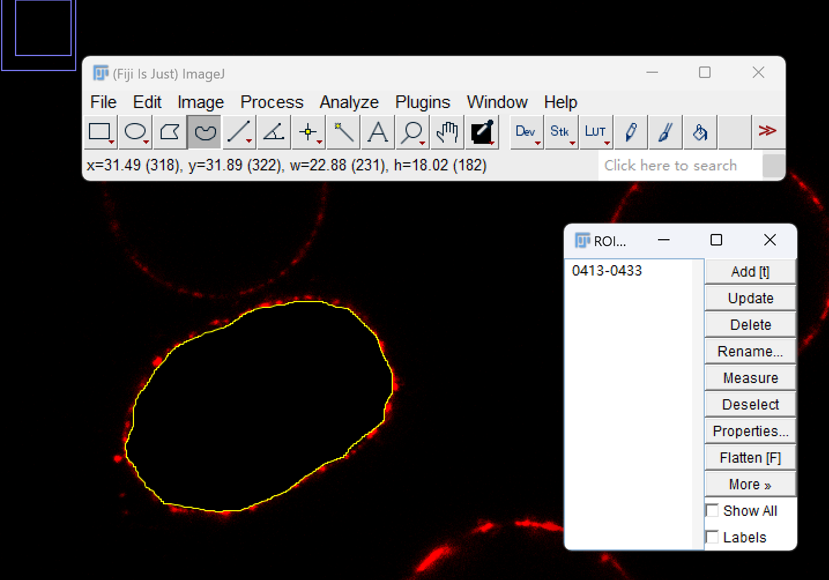Image resolution: width=829 pixels, height=580 pixels.
Task: Open the Dev tools dropdown menu
Action: tap(527, 132)
